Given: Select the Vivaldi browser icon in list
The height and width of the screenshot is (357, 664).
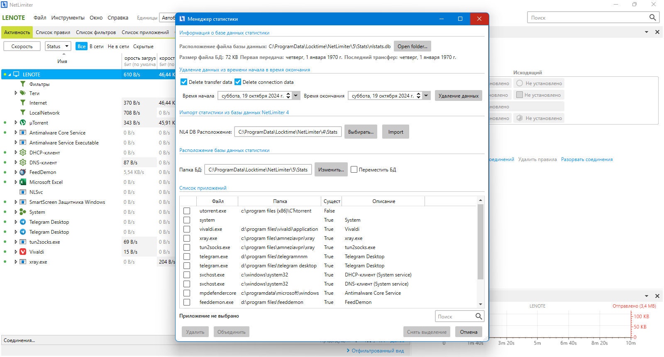Looking at the screenshot, I should click(23, 252).
